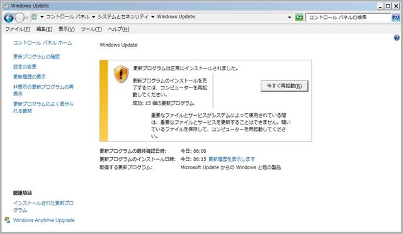Expand dropdown arrow before システムとセキュリティ

[x=94, y=17]
